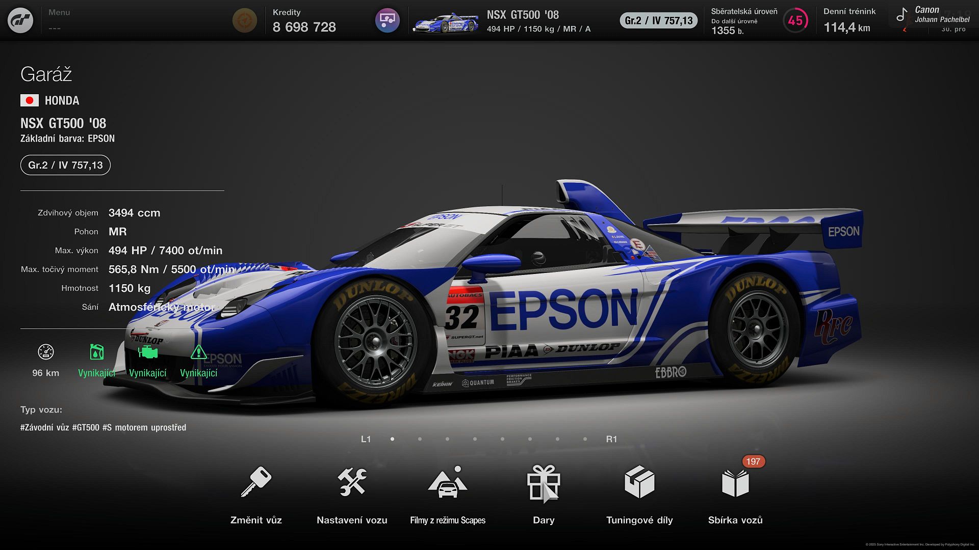Check the oil condition icon

pyautogui.click(x=96, y=352)
